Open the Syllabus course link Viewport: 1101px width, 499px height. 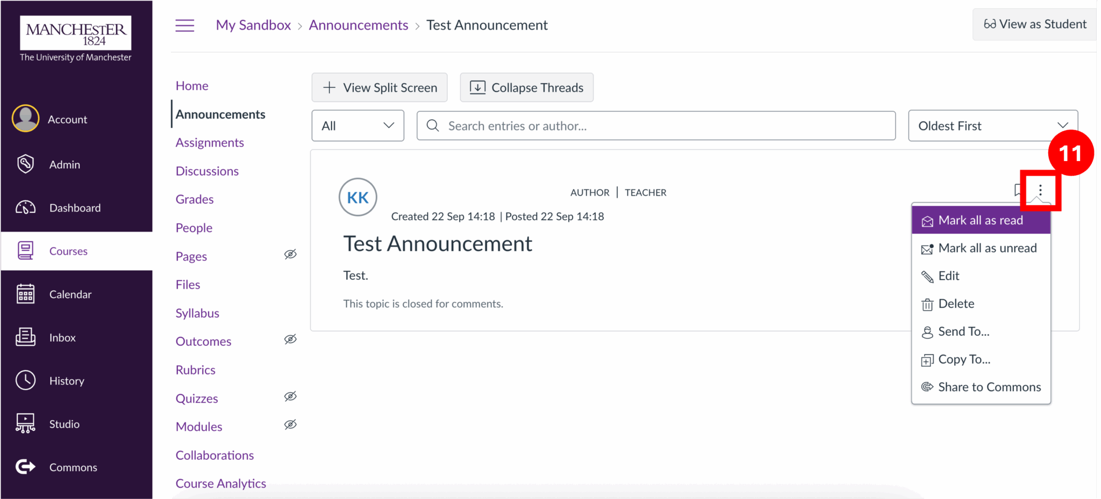tap(197, 313)
